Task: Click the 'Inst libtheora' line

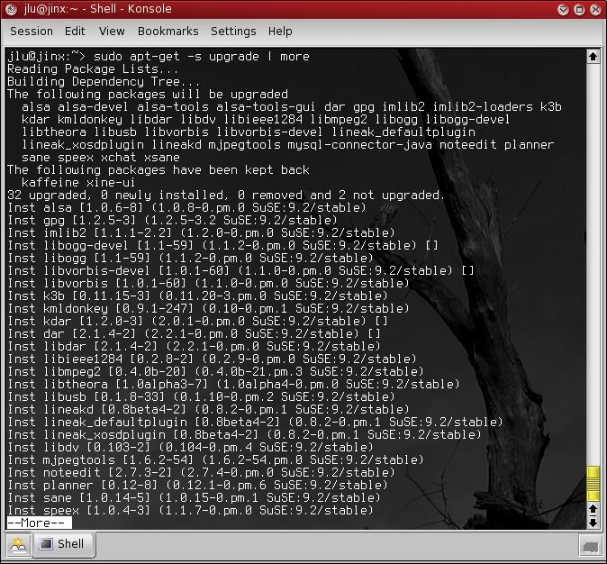Action: (233, 385)
